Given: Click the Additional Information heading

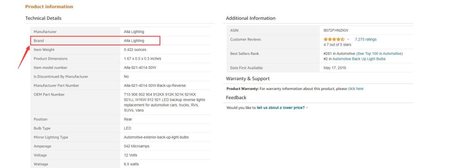Looking at the screenshot, I should click(250, 18).
